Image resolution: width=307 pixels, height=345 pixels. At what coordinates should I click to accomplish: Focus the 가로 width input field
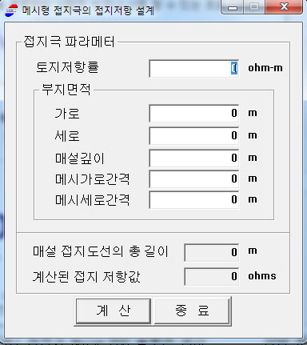(194, 113)
